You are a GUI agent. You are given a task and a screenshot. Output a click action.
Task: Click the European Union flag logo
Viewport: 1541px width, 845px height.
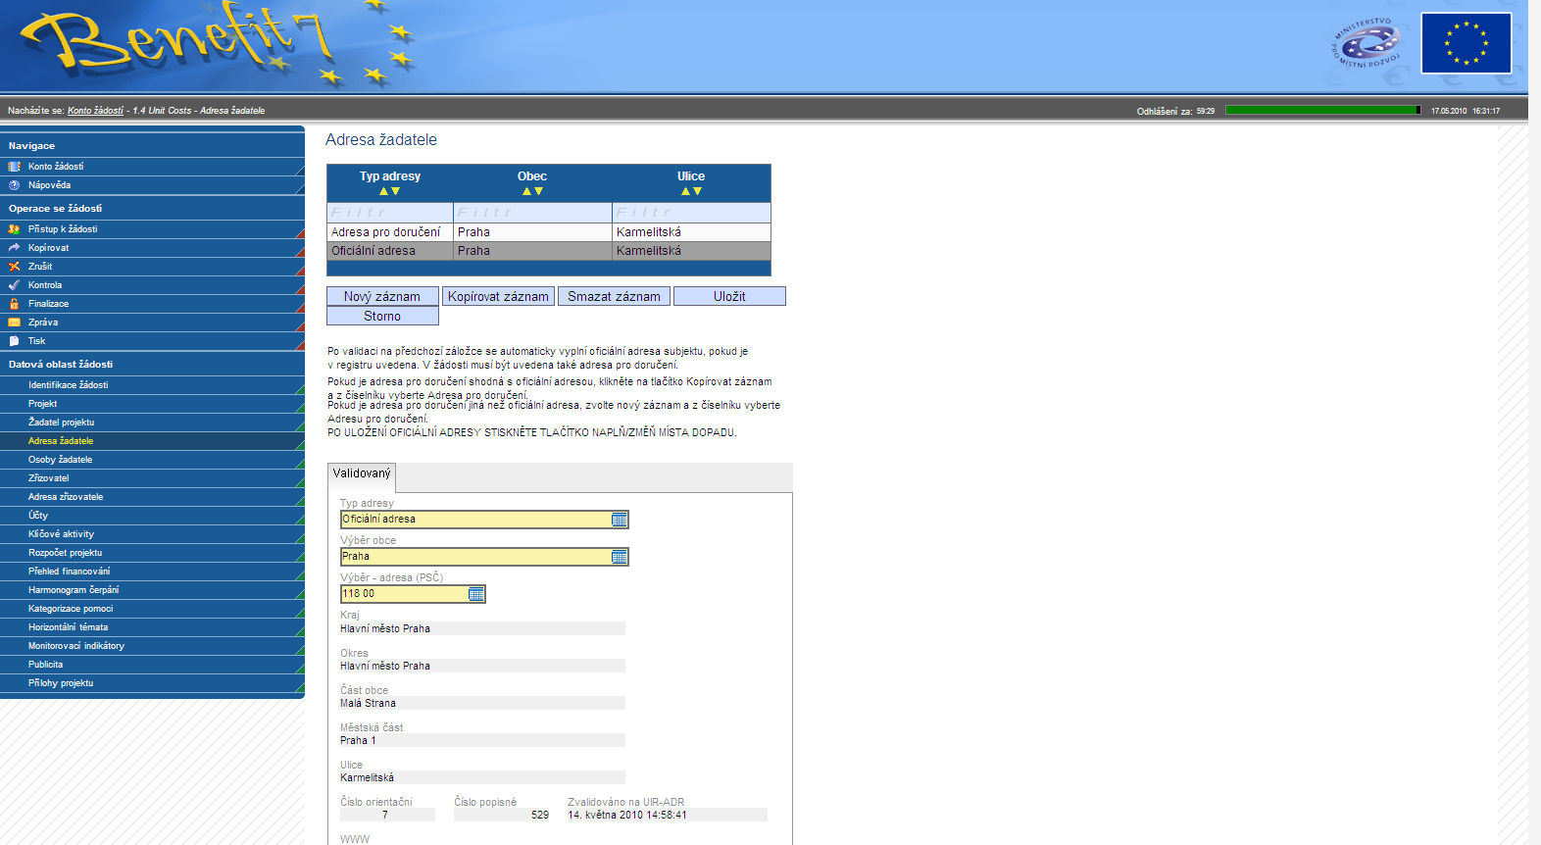1466,43
